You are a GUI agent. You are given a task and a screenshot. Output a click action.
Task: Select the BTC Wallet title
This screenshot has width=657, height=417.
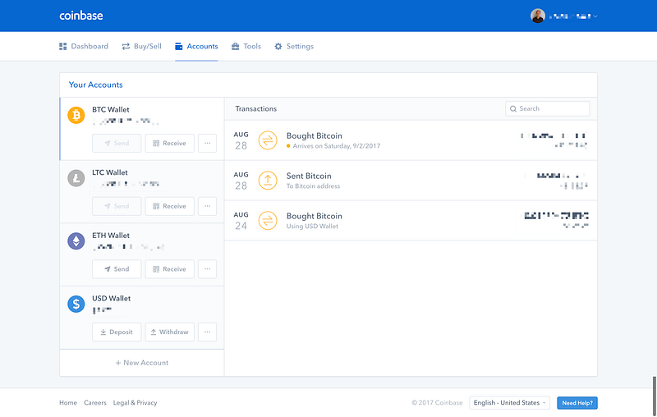tap(111, 110)
